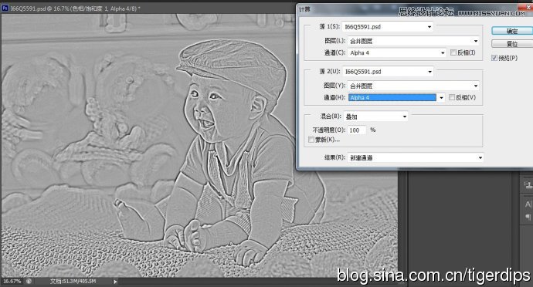Viewport: 533px width, 287px height.
Task: Click the zoom percentage 16.67% field
Action: click(x=12, y=282)
